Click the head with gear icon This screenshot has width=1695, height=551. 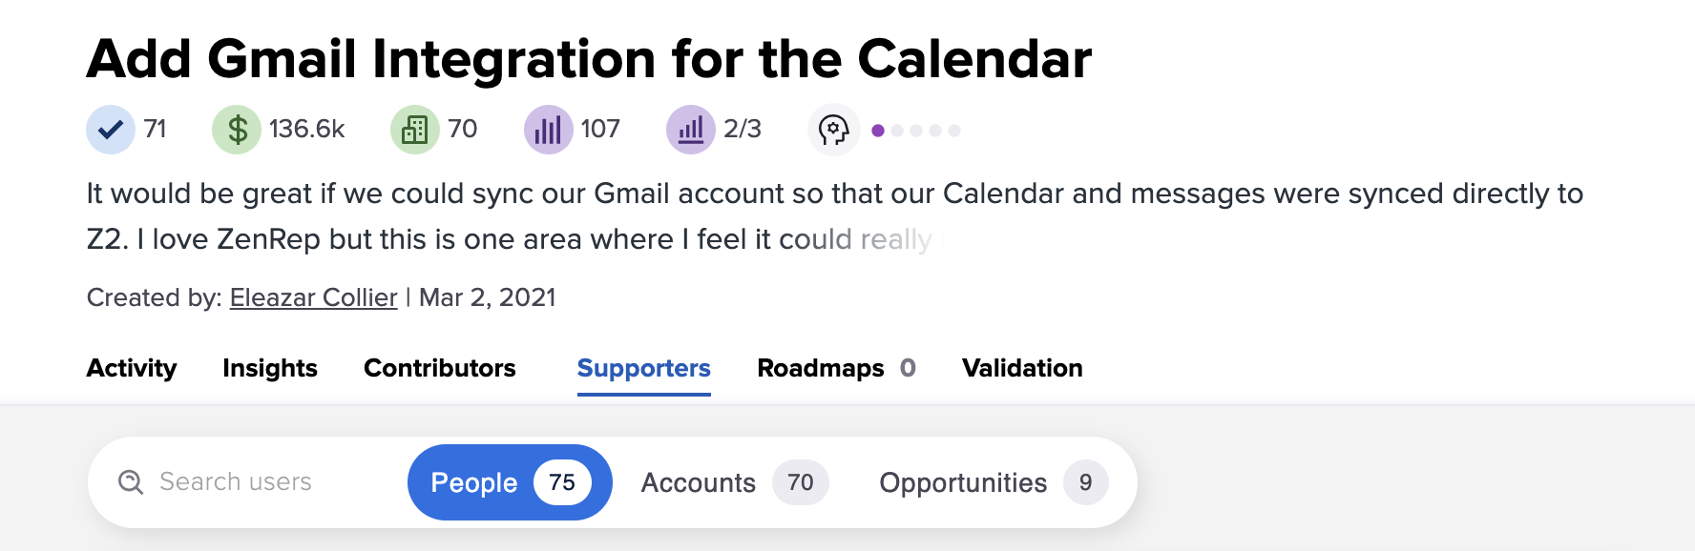click(833, 130)
